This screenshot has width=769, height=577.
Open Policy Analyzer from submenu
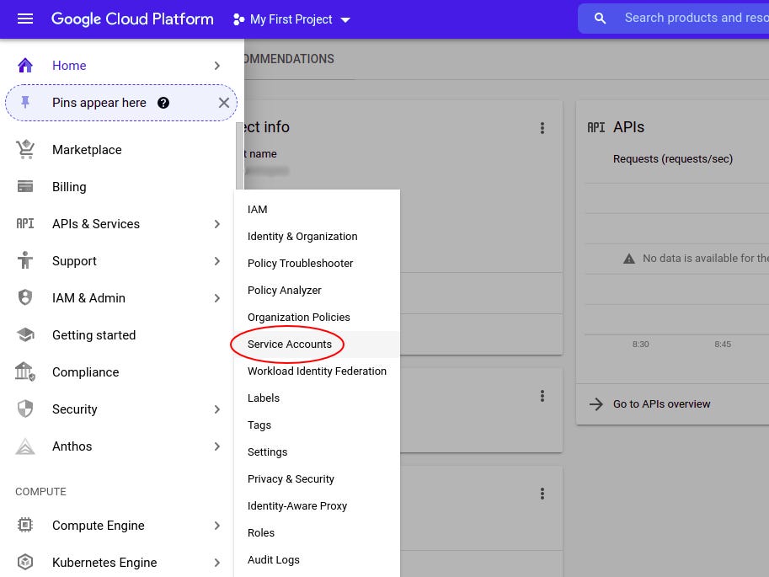point(317,291)
